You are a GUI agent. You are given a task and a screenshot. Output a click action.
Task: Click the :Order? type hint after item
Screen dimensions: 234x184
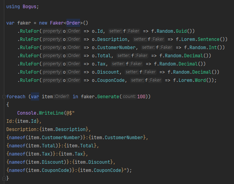pyautogui.click(x=62, y=96)
